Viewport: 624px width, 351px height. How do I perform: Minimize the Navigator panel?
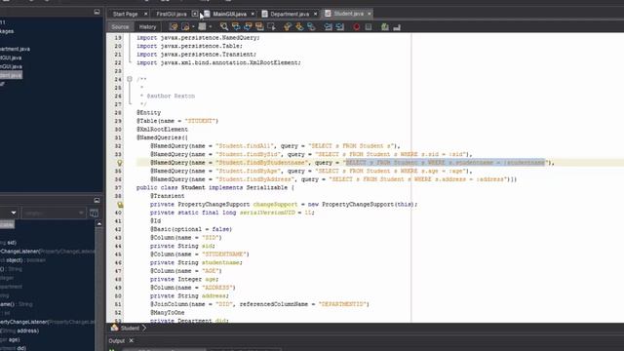(x=97, y=200)
